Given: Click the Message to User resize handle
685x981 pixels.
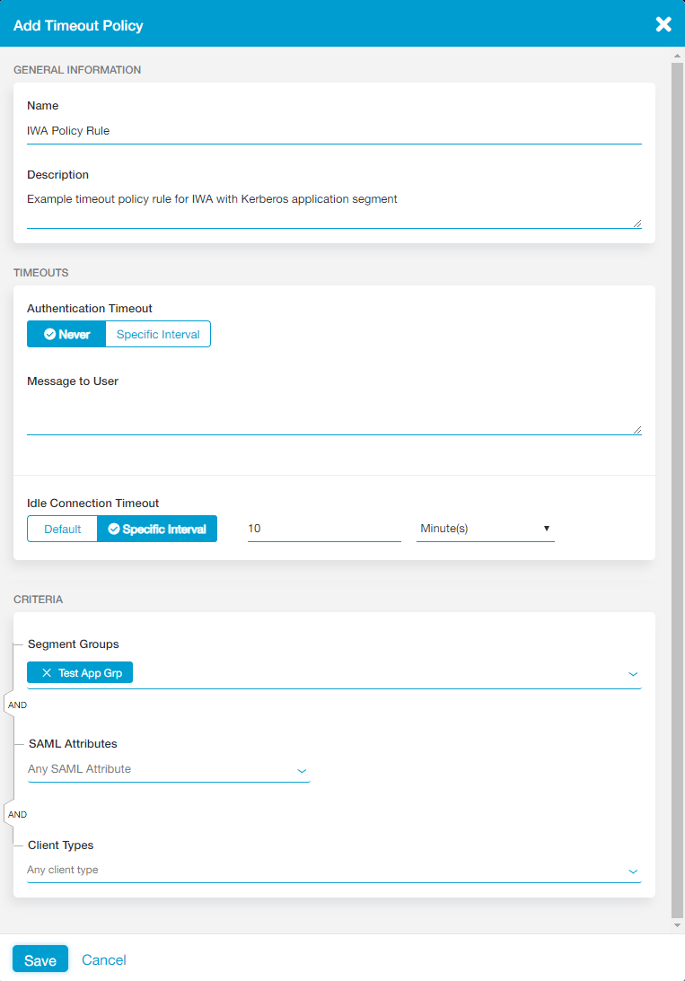Looking at the screenshot, I should point(637,430).
